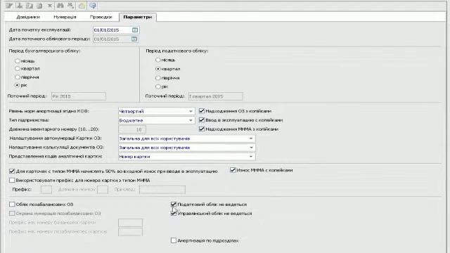The height and width of the screenshot is (253, 450).
Task: Select місяць for бухгалтерського обліку period
Action: coord(18,61)
